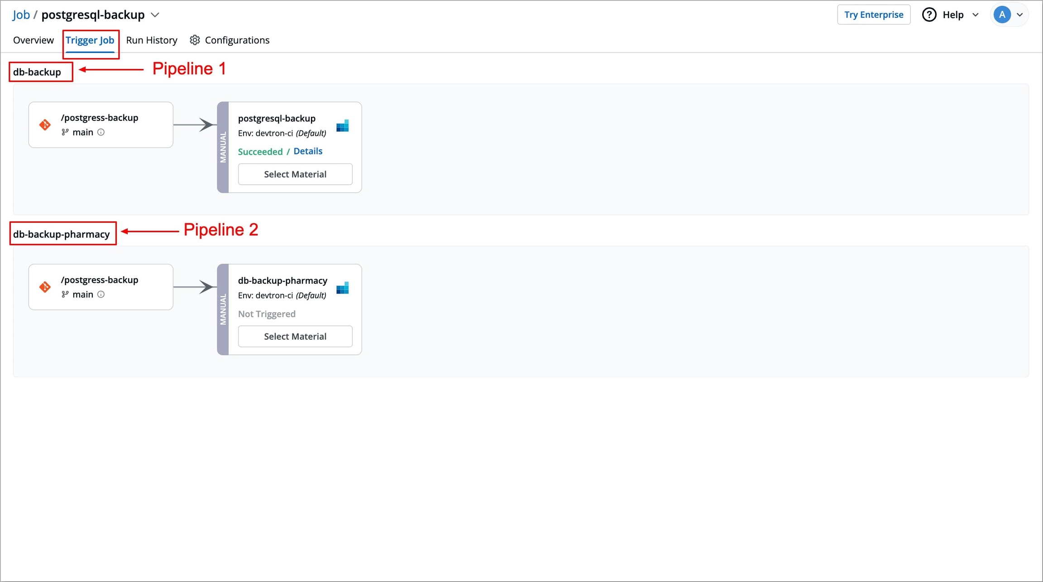Switch to the Overview tab
Image resolution: width=1043 pixels, height=582 pixels.
coord(33,40)
